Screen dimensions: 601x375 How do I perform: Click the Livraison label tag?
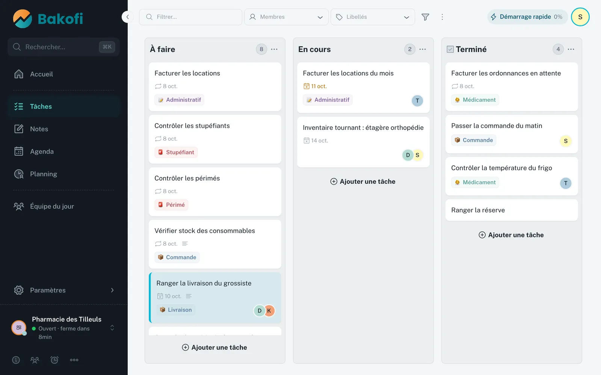[x=176, y=310]
